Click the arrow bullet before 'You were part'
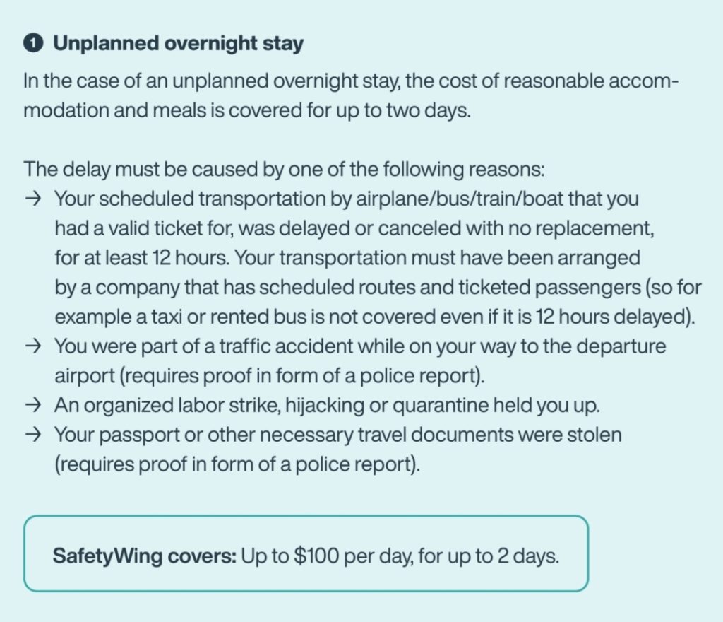Image resolution: width=723 pixels, height=622 pixels. click(x=32, y=347)
